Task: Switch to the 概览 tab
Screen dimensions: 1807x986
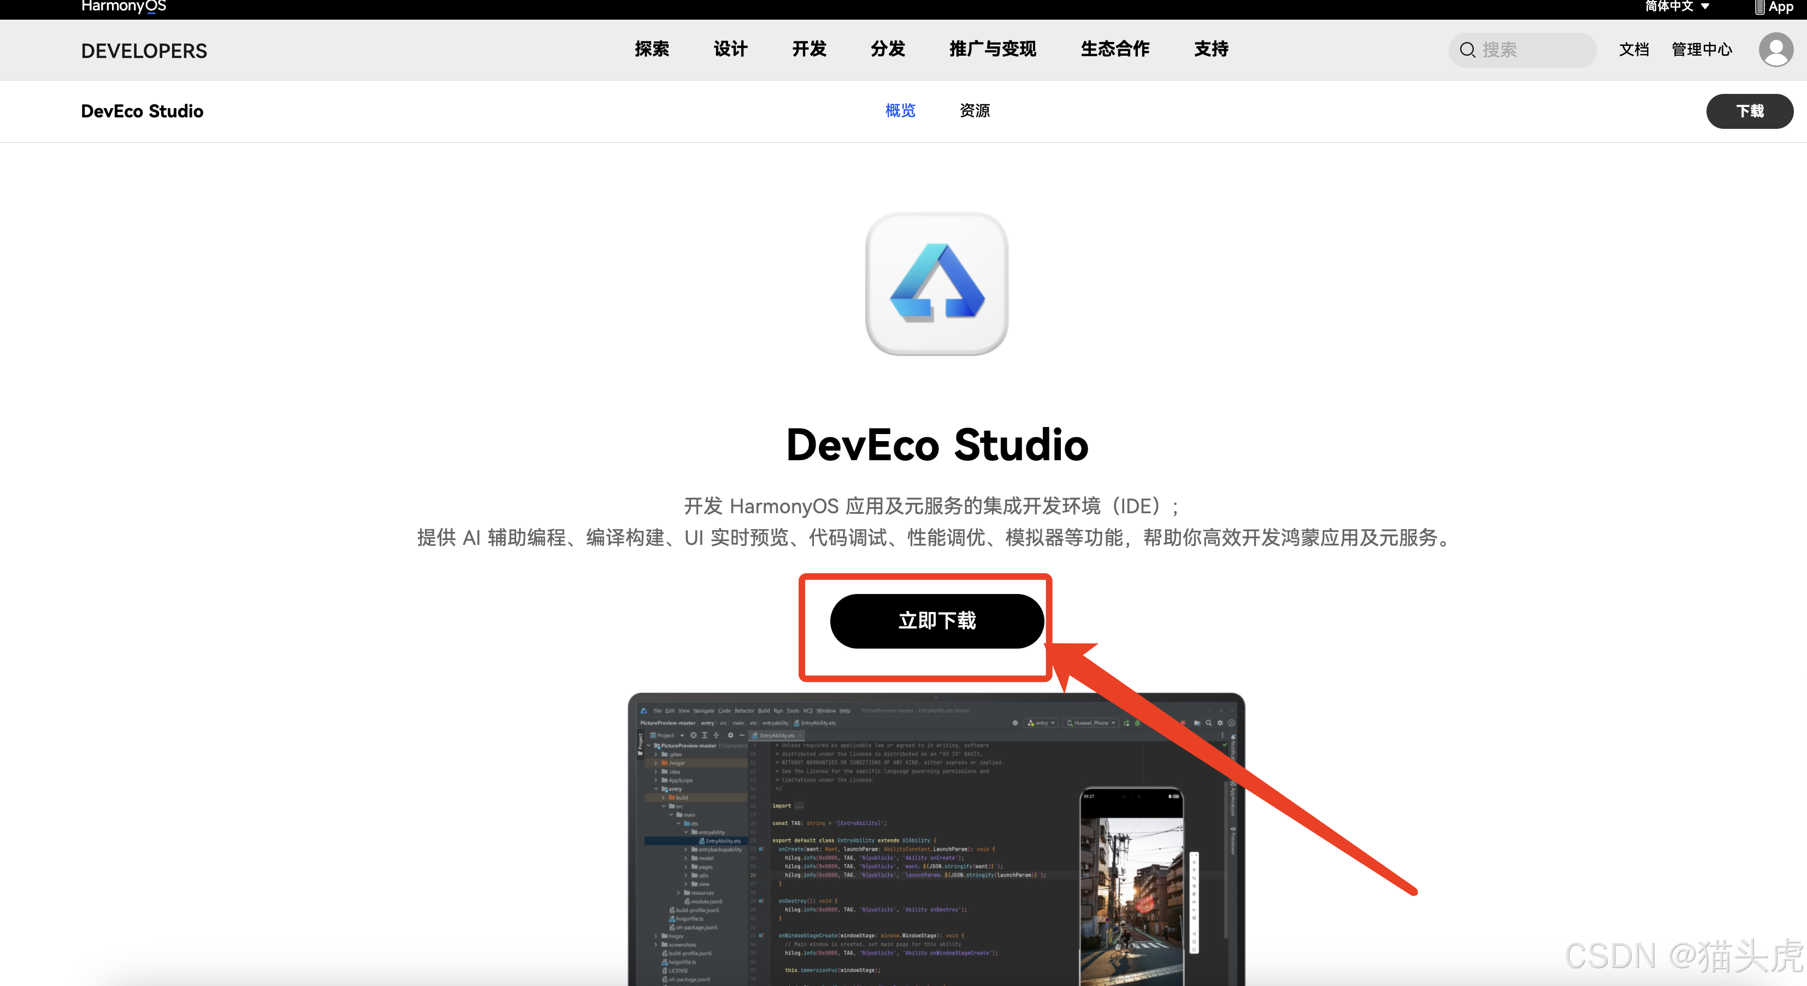Action: [900, 111]
